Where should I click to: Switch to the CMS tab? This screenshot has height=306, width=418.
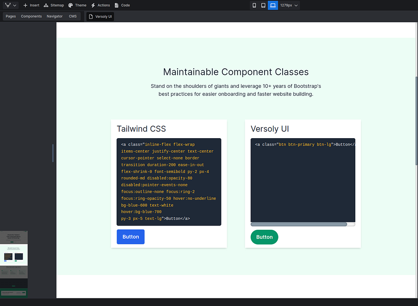pos(73,16)
